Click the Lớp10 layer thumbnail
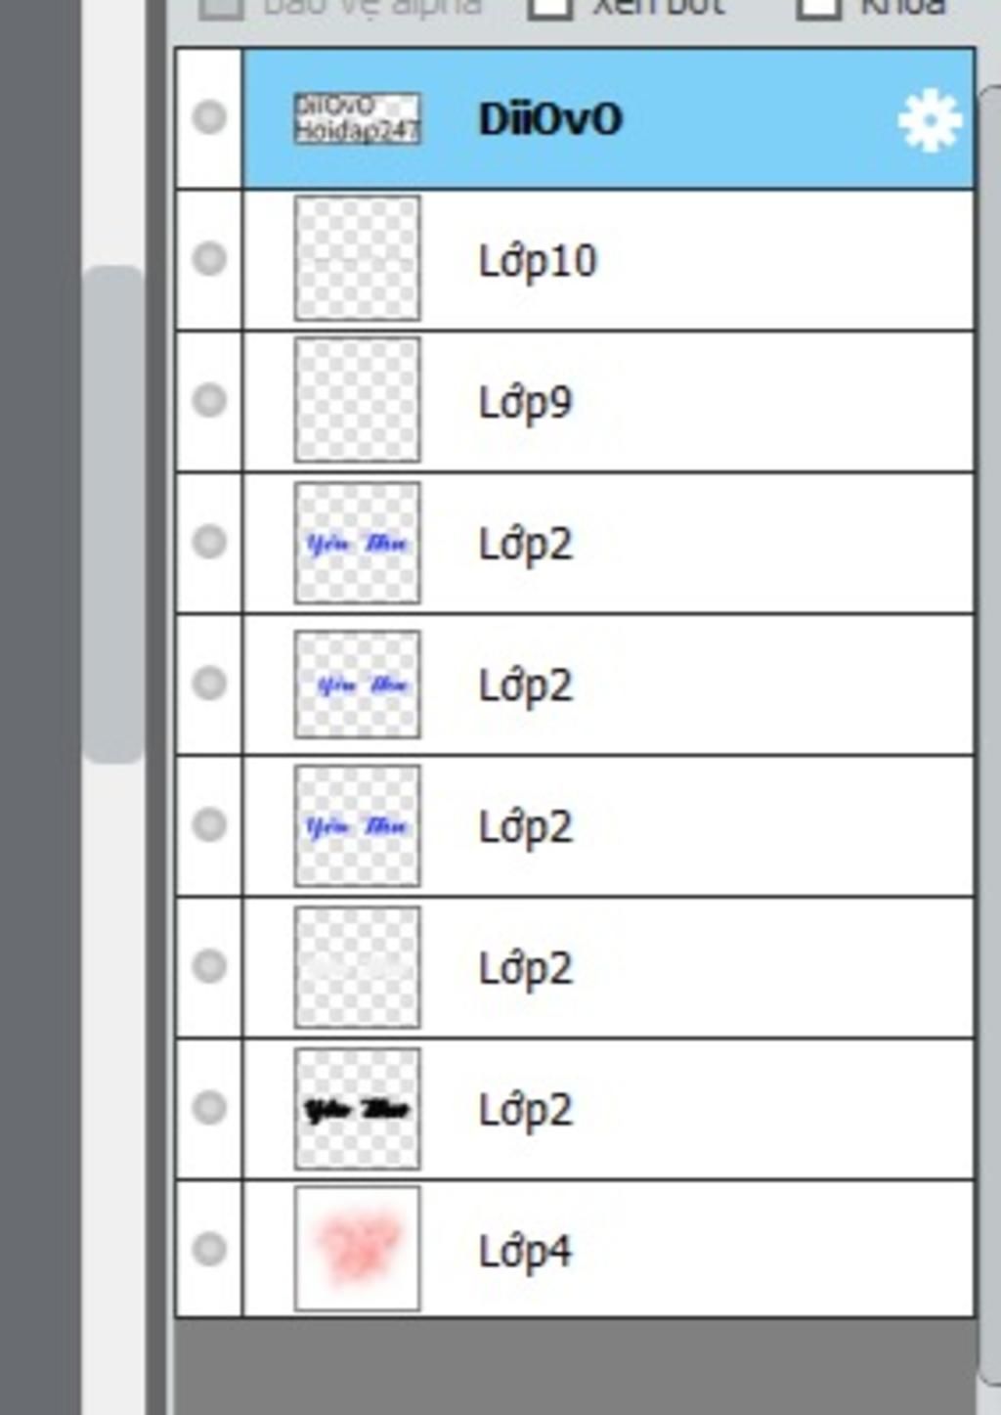 358,258
